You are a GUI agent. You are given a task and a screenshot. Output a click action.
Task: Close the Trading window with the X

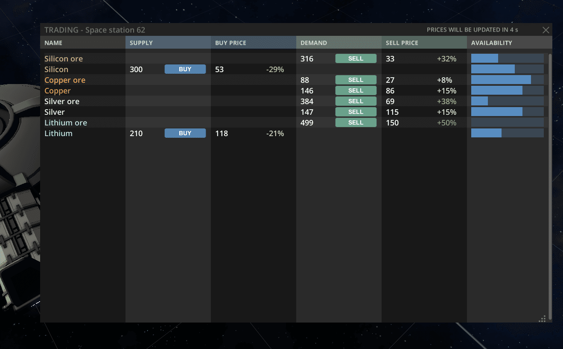[545, 30]
